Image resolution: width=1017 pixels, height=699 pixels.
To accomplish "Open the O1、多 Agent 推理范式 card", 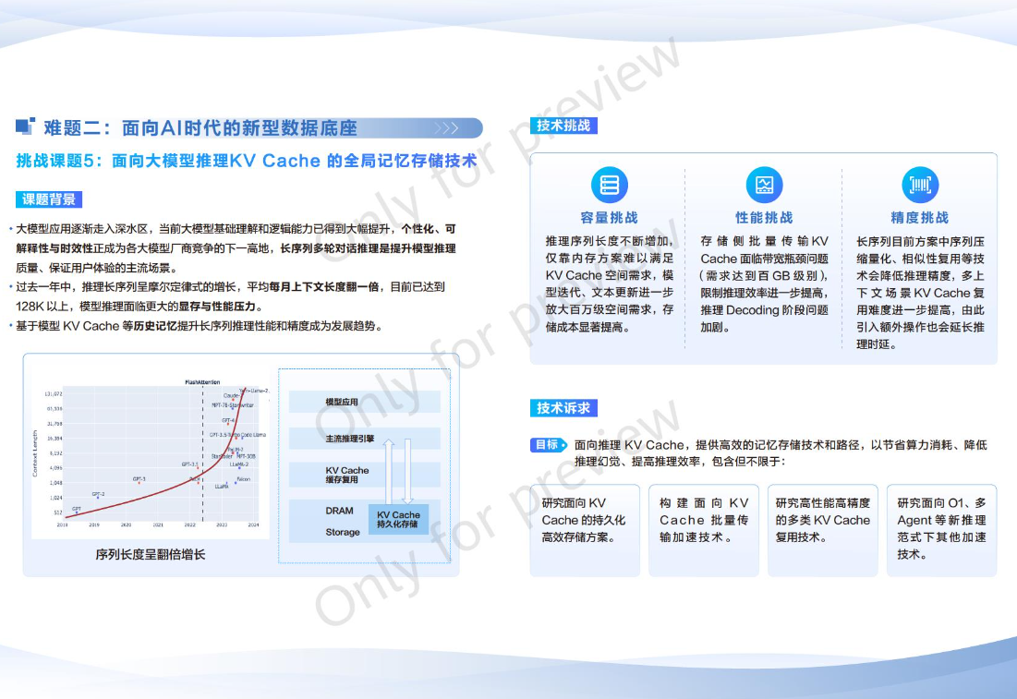I will tap(941, 530).
